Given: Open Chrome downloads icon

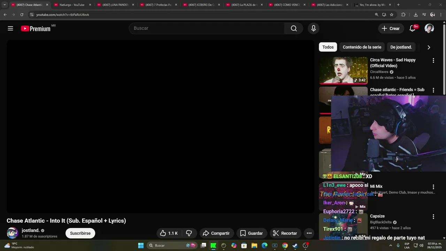Looking at the screenshot, I should [x=416, y=15].
